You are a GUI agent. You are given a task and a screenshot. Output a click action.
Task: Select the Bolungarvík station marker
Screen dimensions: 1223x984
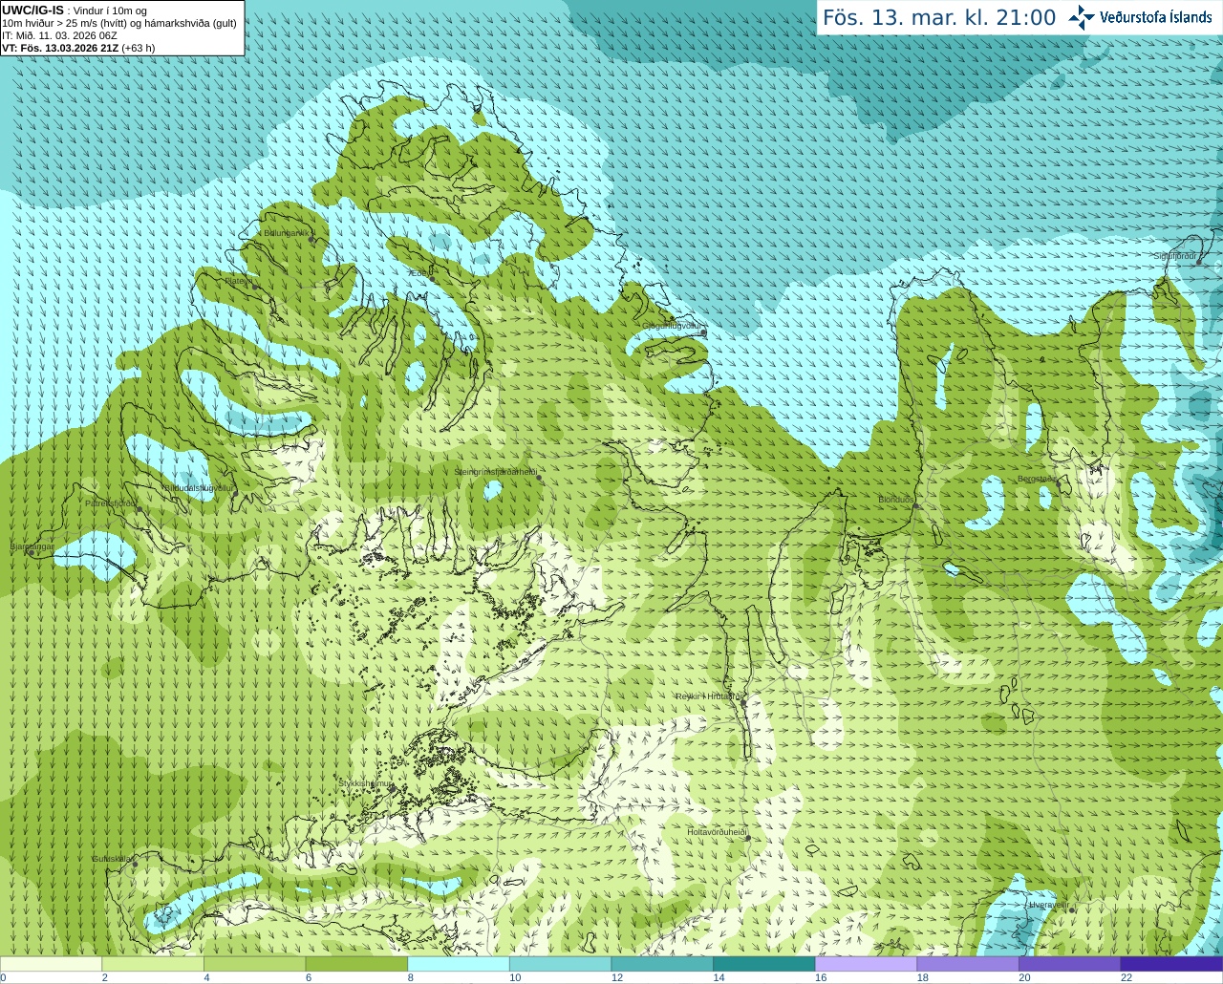coord(312,240)
